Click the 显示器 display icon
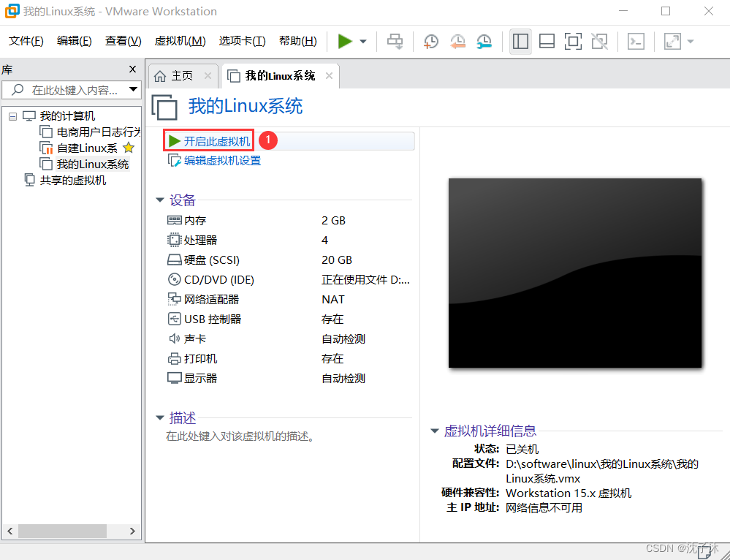 (x=174, y=378)
